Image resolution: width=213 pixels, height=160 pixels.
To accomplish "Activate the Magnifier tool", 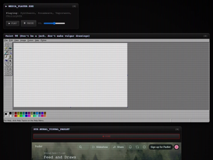I will click(x=10, y=53).
